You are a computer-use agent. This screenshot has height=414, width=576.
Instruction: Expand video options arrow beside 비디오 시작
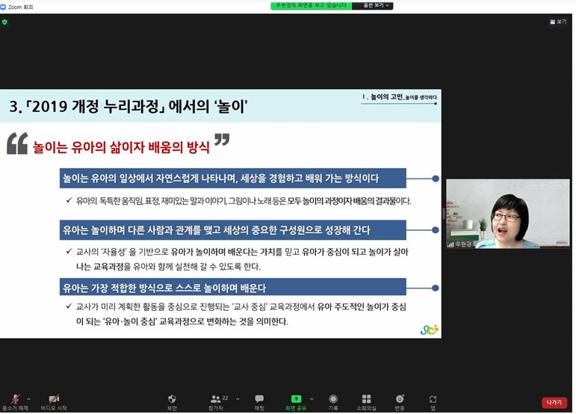click(72, 398)
